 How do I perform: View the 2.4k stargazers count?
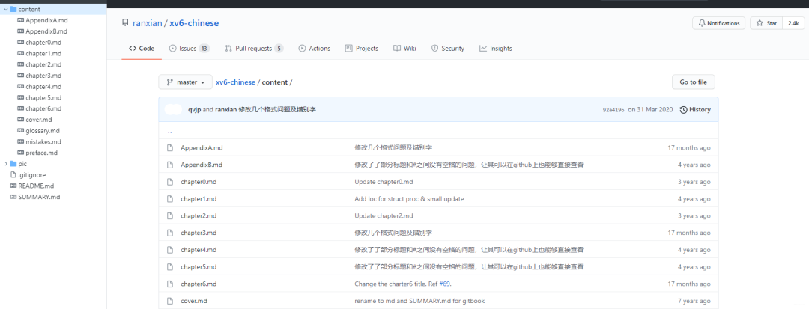[793, 23]
